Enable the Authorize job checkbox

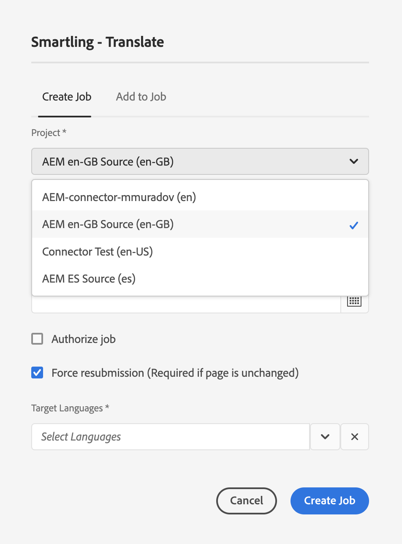[37, 339]
